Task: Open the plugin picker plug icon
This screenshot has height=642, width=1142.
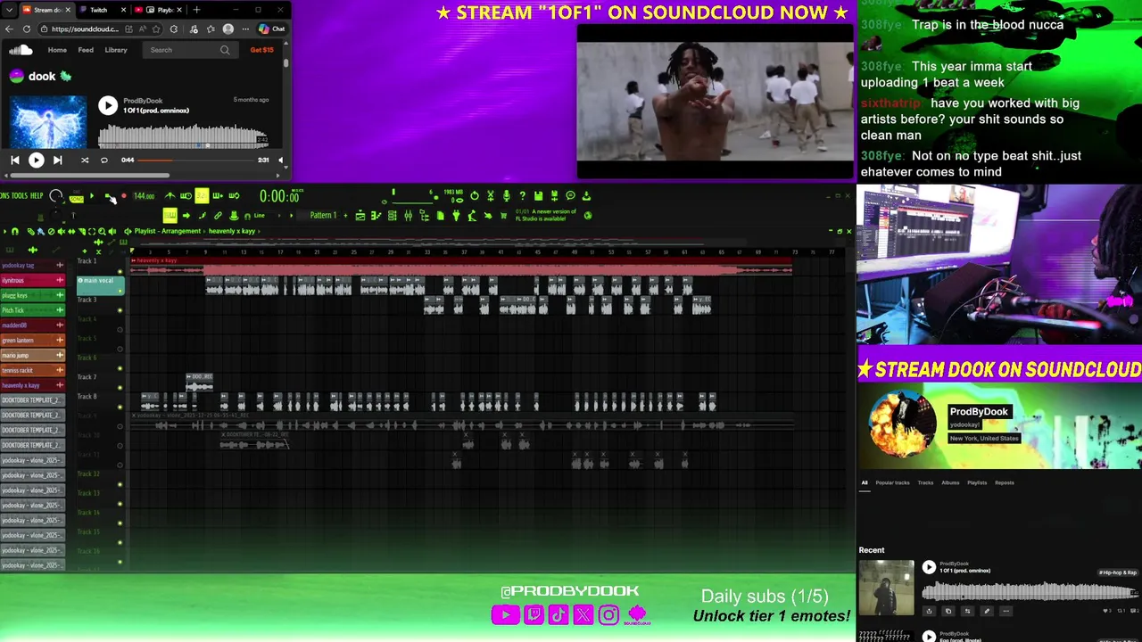Action: point(456,215)
